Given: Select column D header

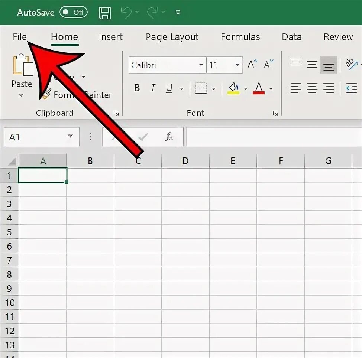Looking at the screenshot, I should click(x=185, y=161).
